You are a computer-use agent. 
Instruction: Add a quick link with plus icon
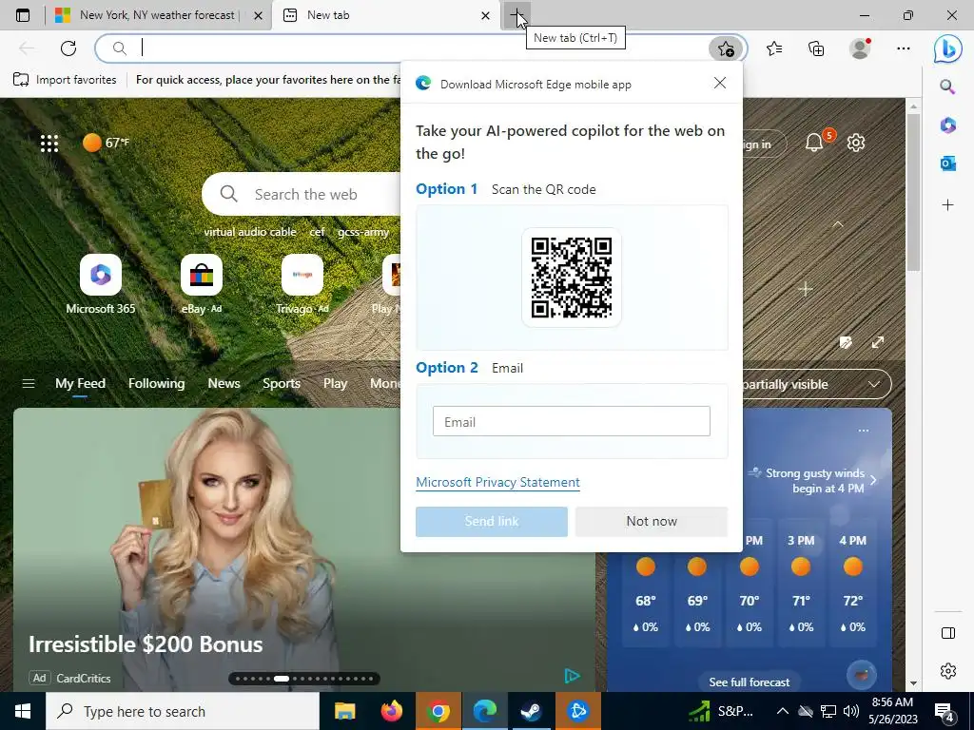click(806, 289)
